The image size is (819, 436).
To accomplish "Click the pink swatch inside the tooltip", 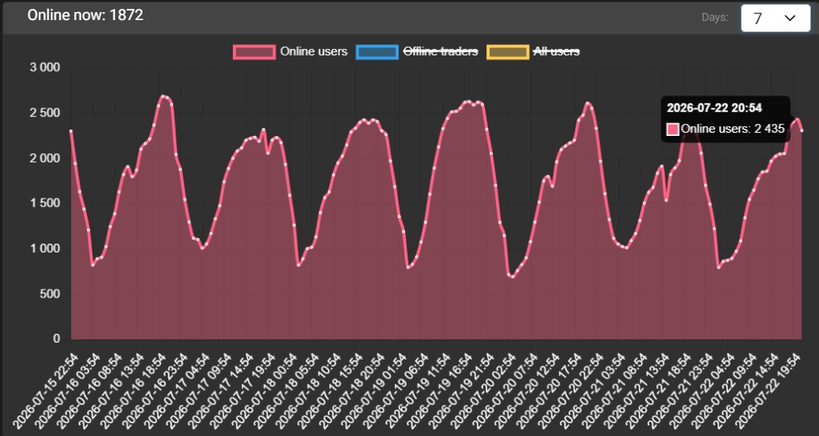I will pos(672,129).
